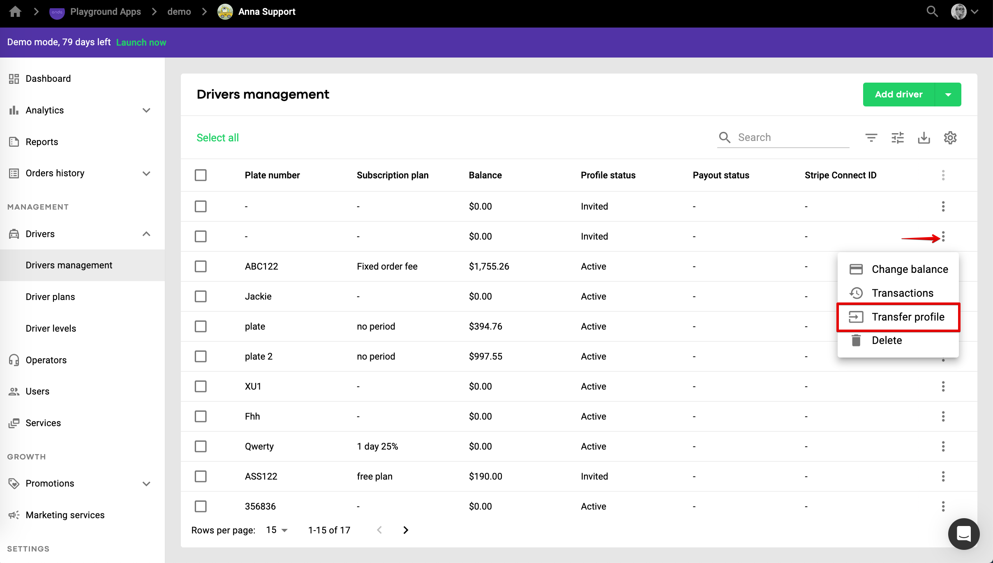Open table settings gear icon

click(x=950, y=138)
